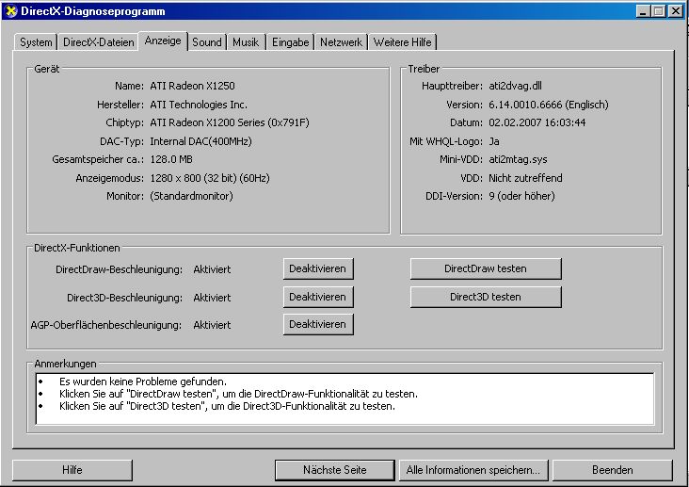Screen dimensions: 689x487
Task: Click the Chiptyp value 'ATI Radeon X1200 Series (0x791F)'
Action: pyautogui.click(x=230, y=122)
